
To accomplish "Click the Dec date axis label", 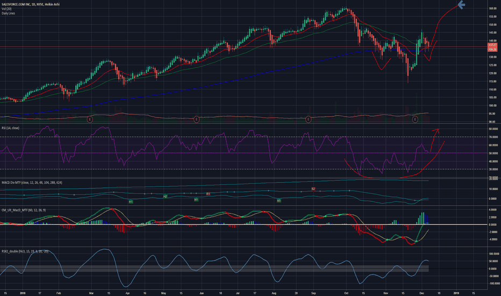I will point(421,293).
